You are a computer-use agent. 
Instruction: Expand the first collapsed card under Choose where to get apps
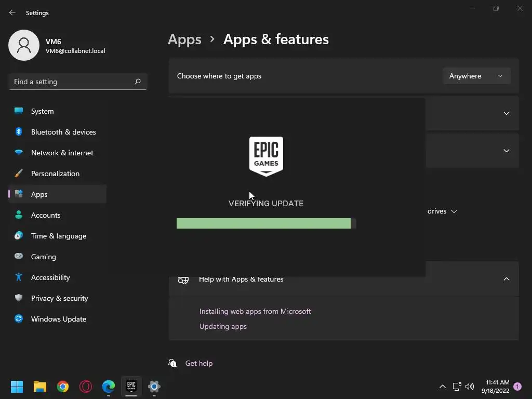[x=506, y=113]
